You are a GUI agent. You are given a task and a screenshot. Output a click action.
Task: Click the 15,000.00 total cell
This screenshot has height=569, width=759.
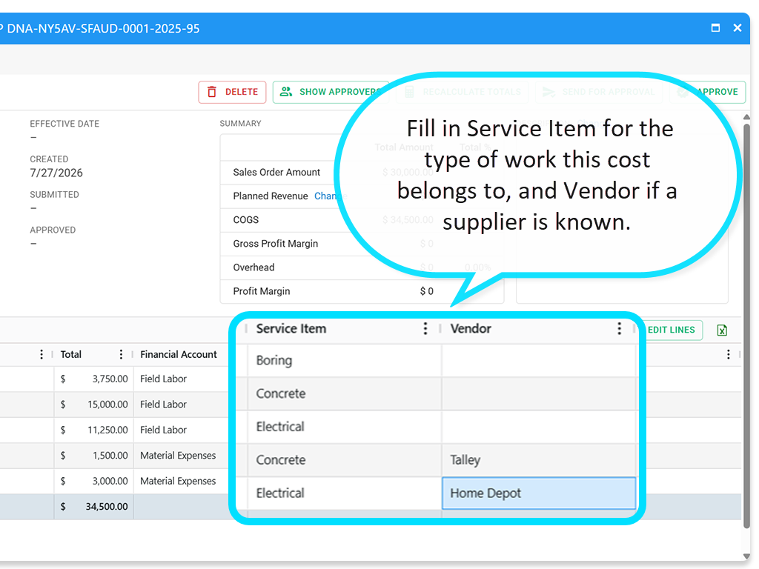pos(94,405)
